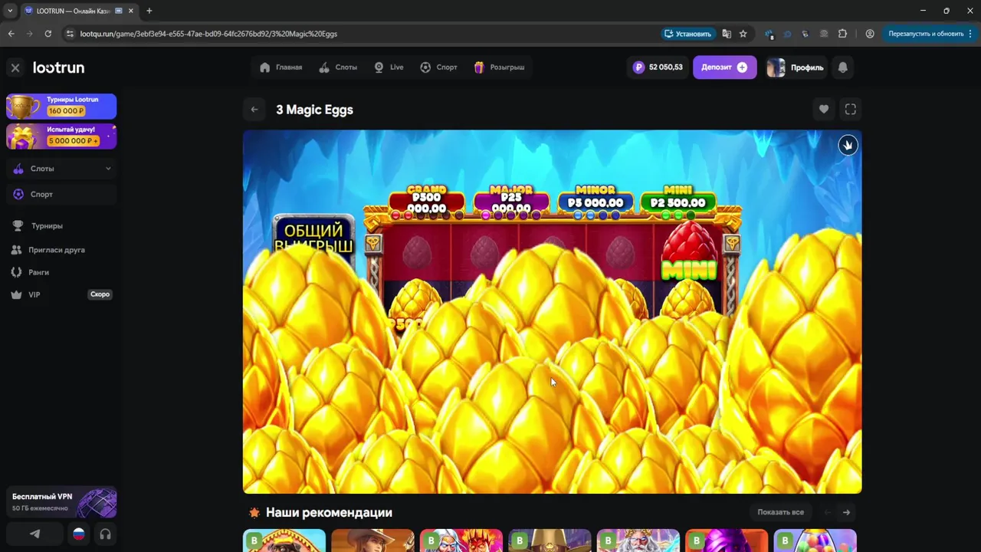Open the Слоты top navigation tab
The height and width of the screenshot is (552, 981).
(338, 67)
